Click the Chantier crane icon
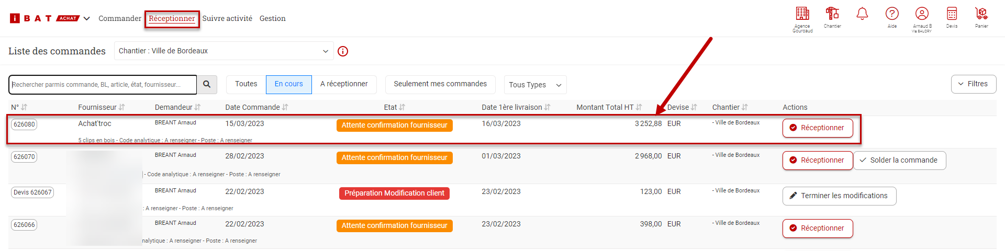 pyautogui.click(x=832, y=14)
